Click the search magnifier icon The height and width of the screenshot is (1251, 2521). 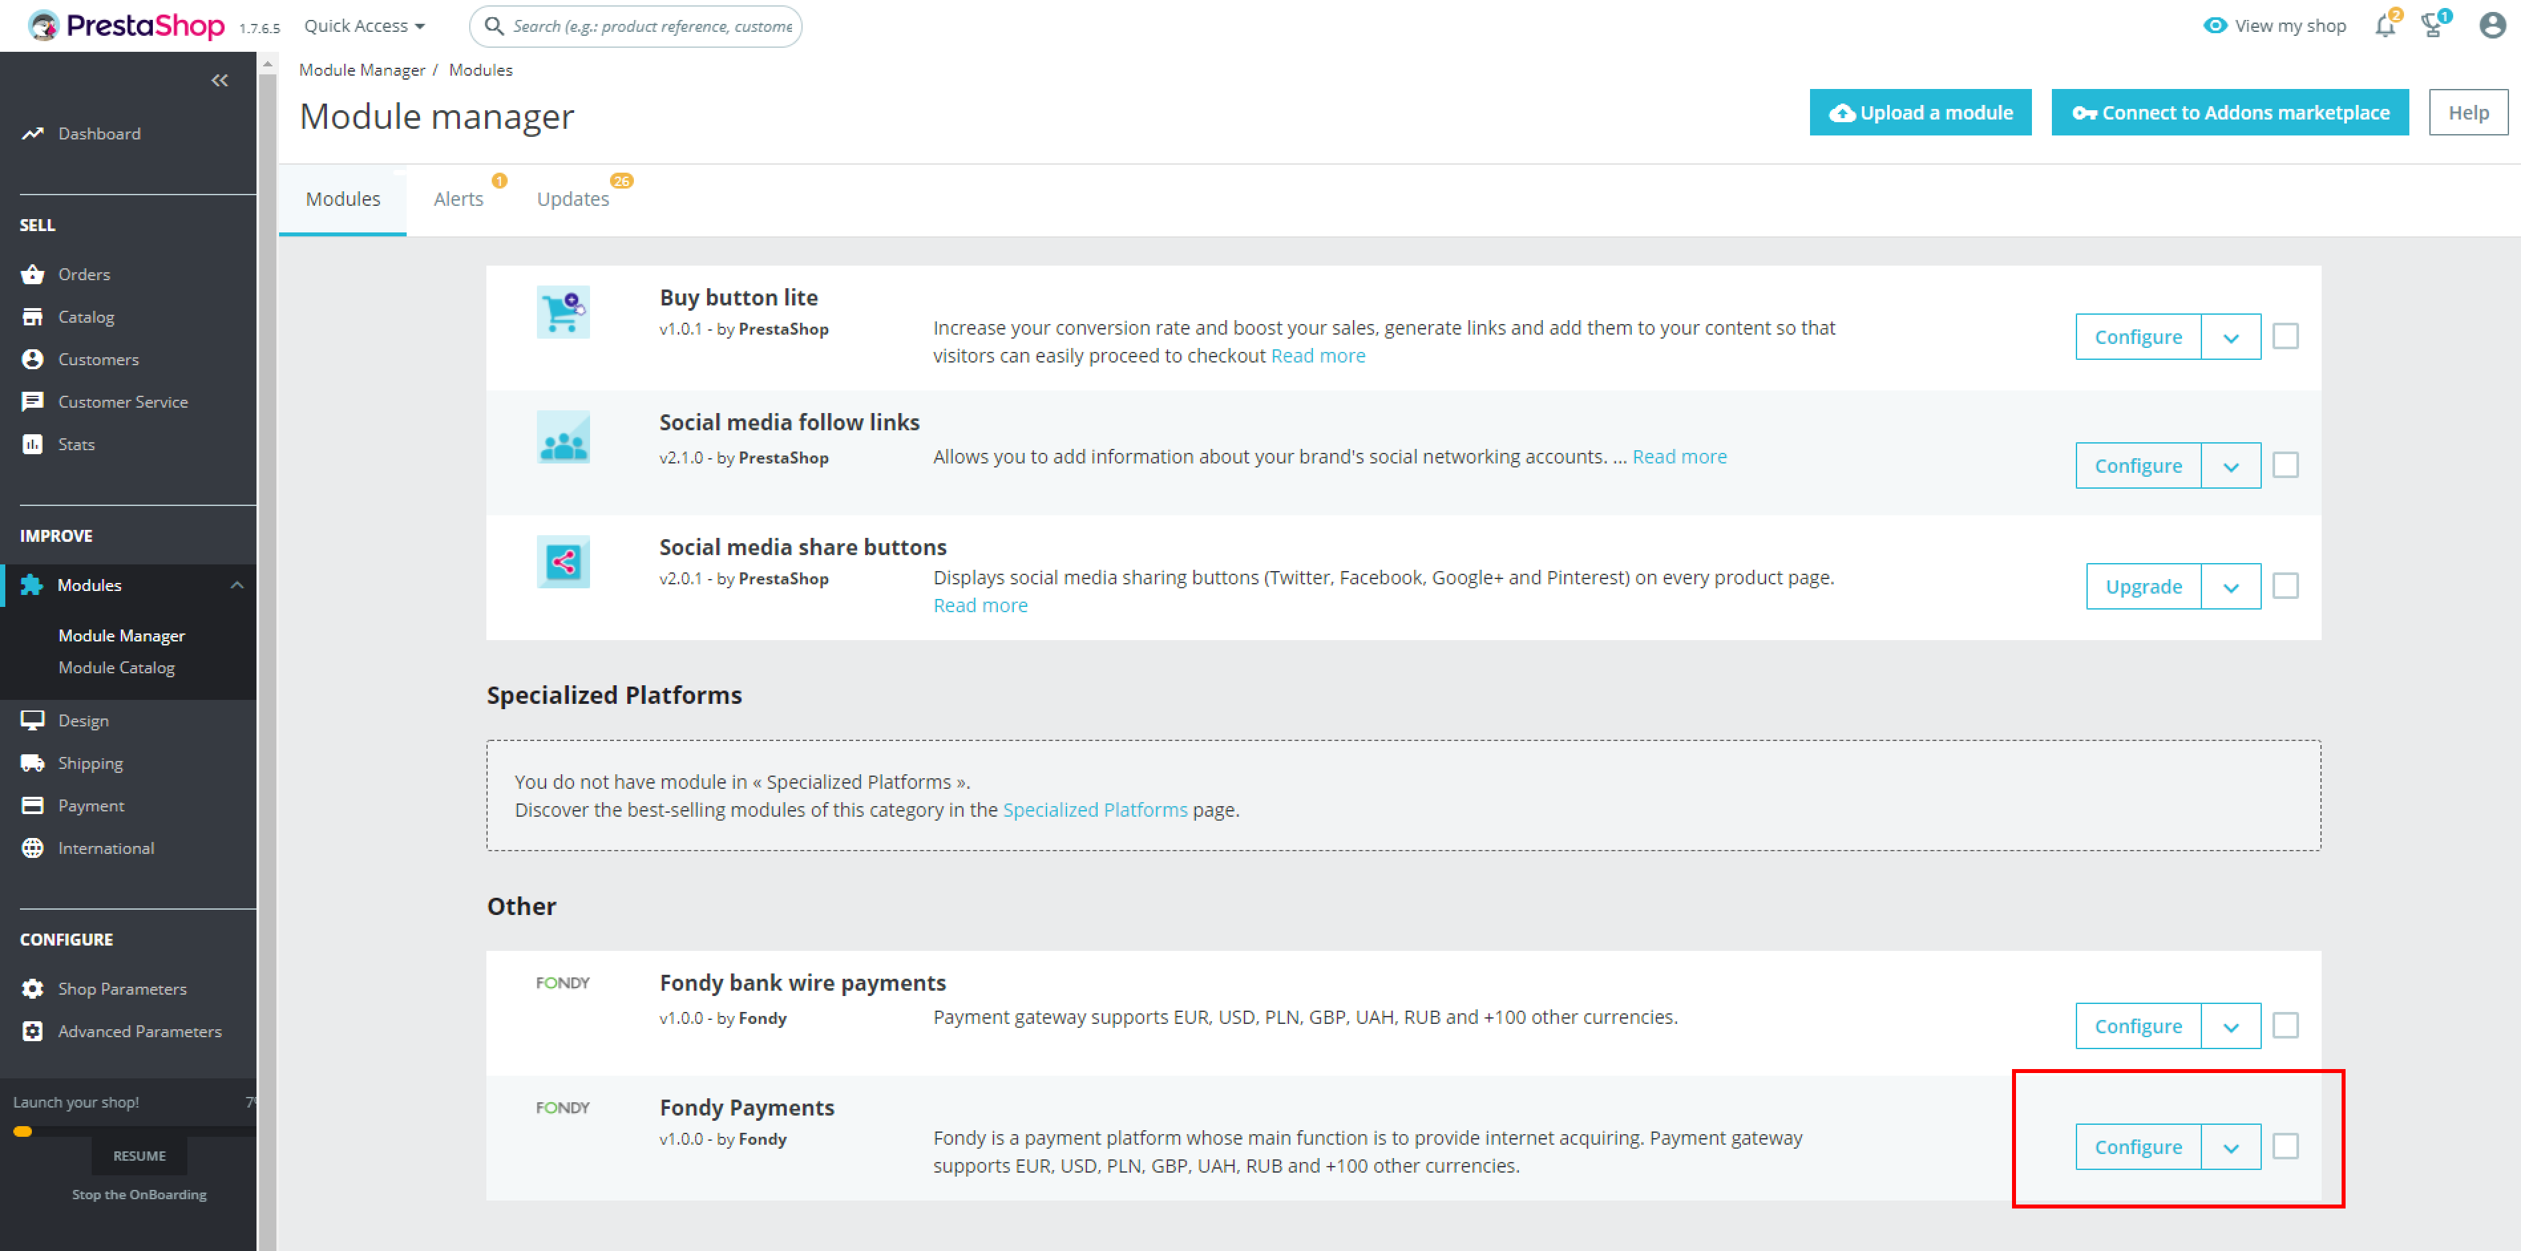point(494,25)
